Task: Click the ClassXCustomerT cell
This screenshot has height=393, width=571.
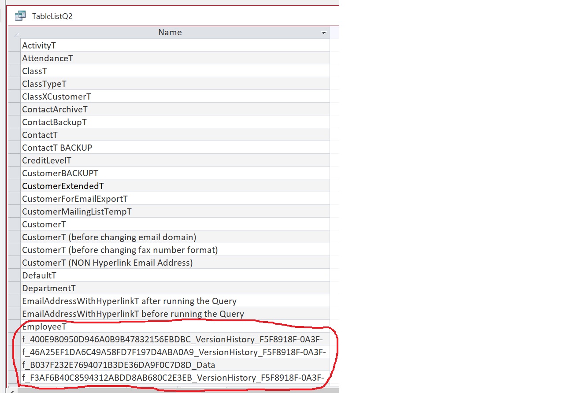Action: click(x=56, y=96)
